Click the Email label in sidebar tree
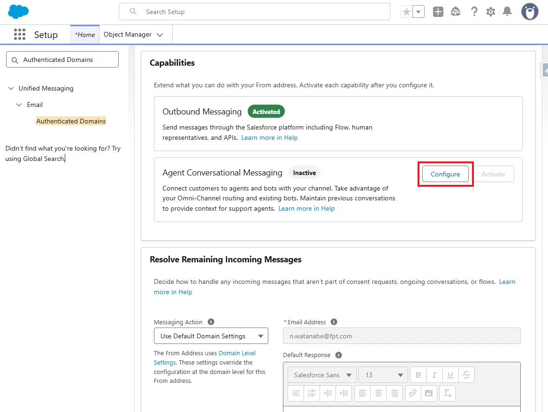Screen dimensions: 548x412 coord(35,105)
